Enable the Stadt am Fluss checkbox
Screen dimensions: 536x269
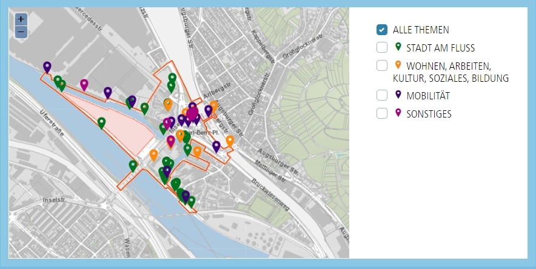pos(382,47)
